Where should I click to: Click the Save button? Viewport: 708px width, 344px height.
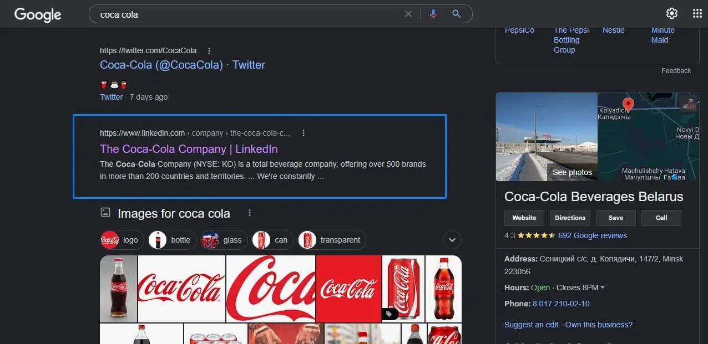coord(616,218)
